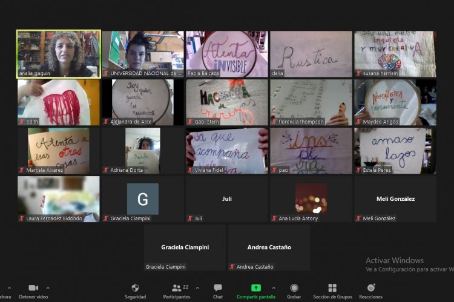Open the Chat panel

218,288
